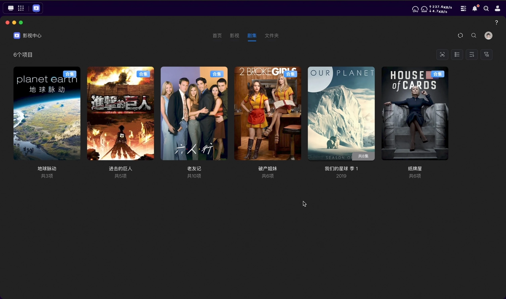
Task: Show desktop from the top bar
Action: tap(11, 8)
